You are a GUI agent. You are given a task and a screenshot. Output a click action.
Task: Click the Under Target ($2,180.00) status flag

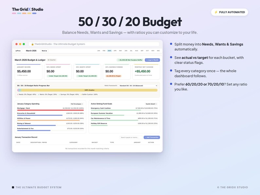[57, 76]
